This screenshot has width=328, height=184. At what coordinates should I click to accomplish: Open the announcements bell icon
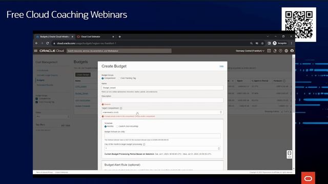pyautogui.click(x=275, y=51)
